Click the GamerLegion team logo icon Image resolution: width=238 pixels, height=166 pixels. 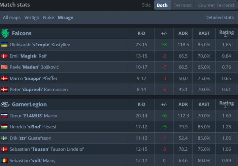click(x=5, y=104)
